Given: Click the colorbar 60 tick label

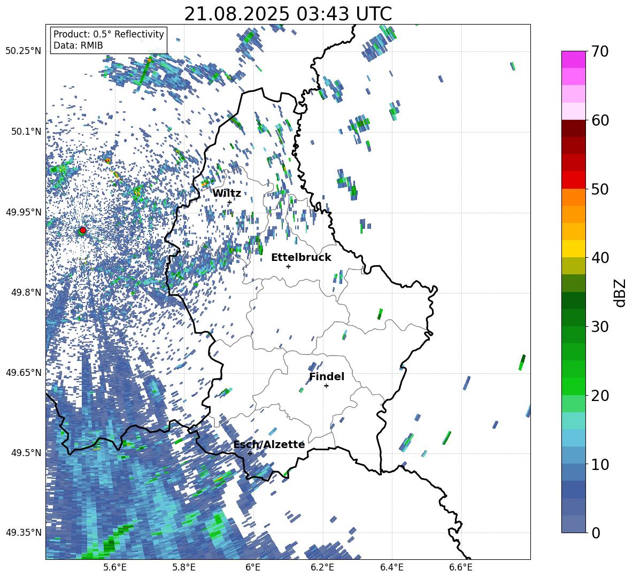Looking at the screenshot, I should click(x=600, y=120).
